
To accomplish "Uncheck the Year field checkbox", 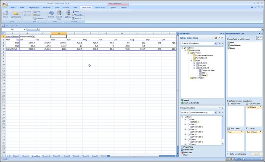I will click(228, 42).
